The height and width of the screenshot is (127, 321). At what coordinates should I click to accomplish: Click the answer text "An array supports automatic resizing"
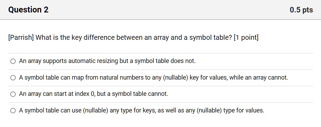tap(107, 61)
